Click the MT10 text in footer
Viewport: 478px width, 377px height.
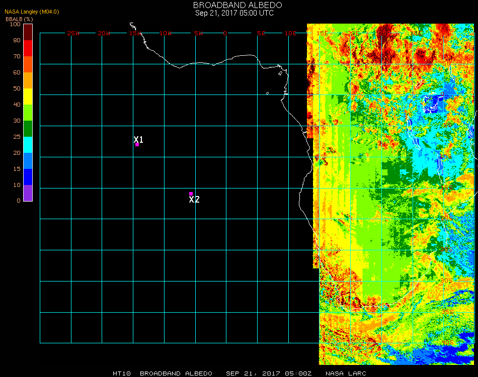(x=122, y=373)
